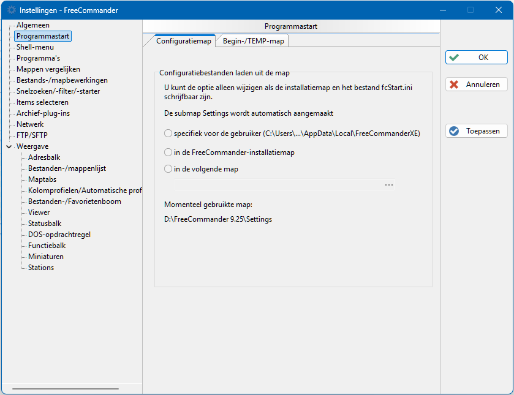Go to FTP/SFTP settings

coord(32,135)
